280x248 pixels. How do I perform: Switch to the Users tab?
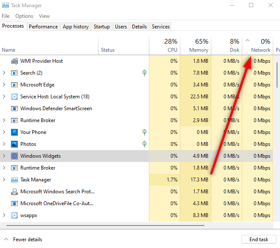pos(121,27)
